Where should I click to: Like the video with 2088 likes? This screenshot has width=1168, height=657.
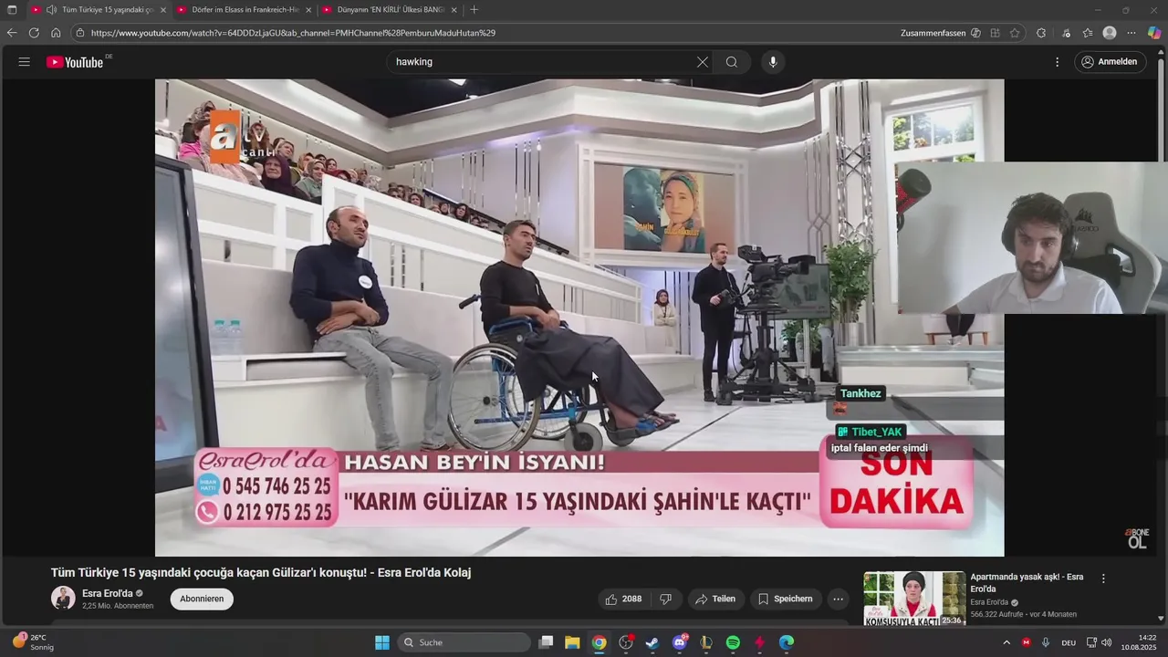[623, 599]
